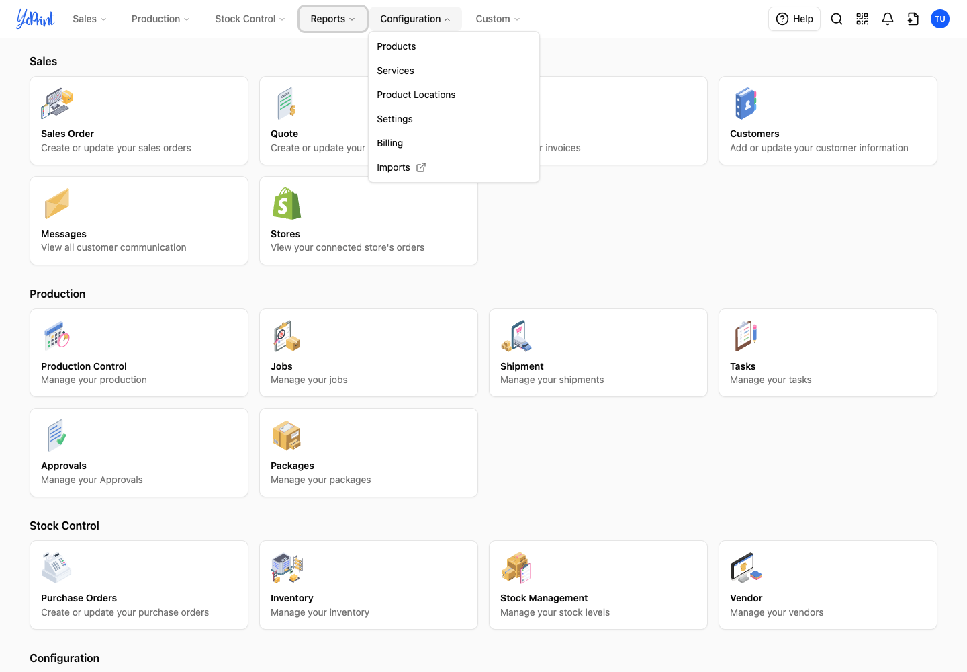
Task: Open the QR code scanner icon
Action: coord(862,19)
